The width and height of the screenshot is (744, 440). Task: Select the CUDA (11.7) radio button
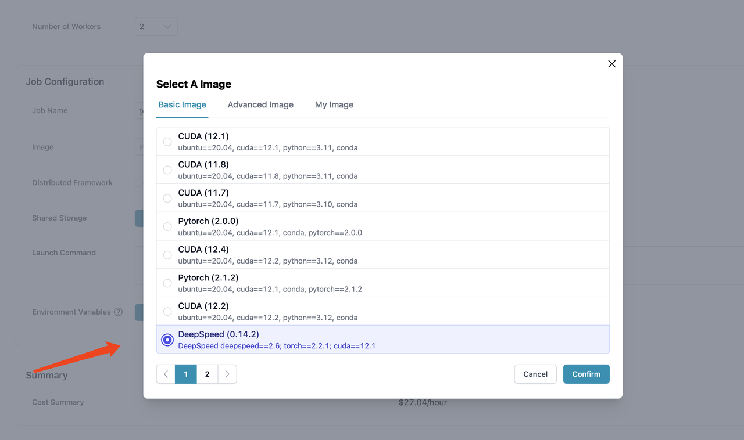[x=167, y=199]
